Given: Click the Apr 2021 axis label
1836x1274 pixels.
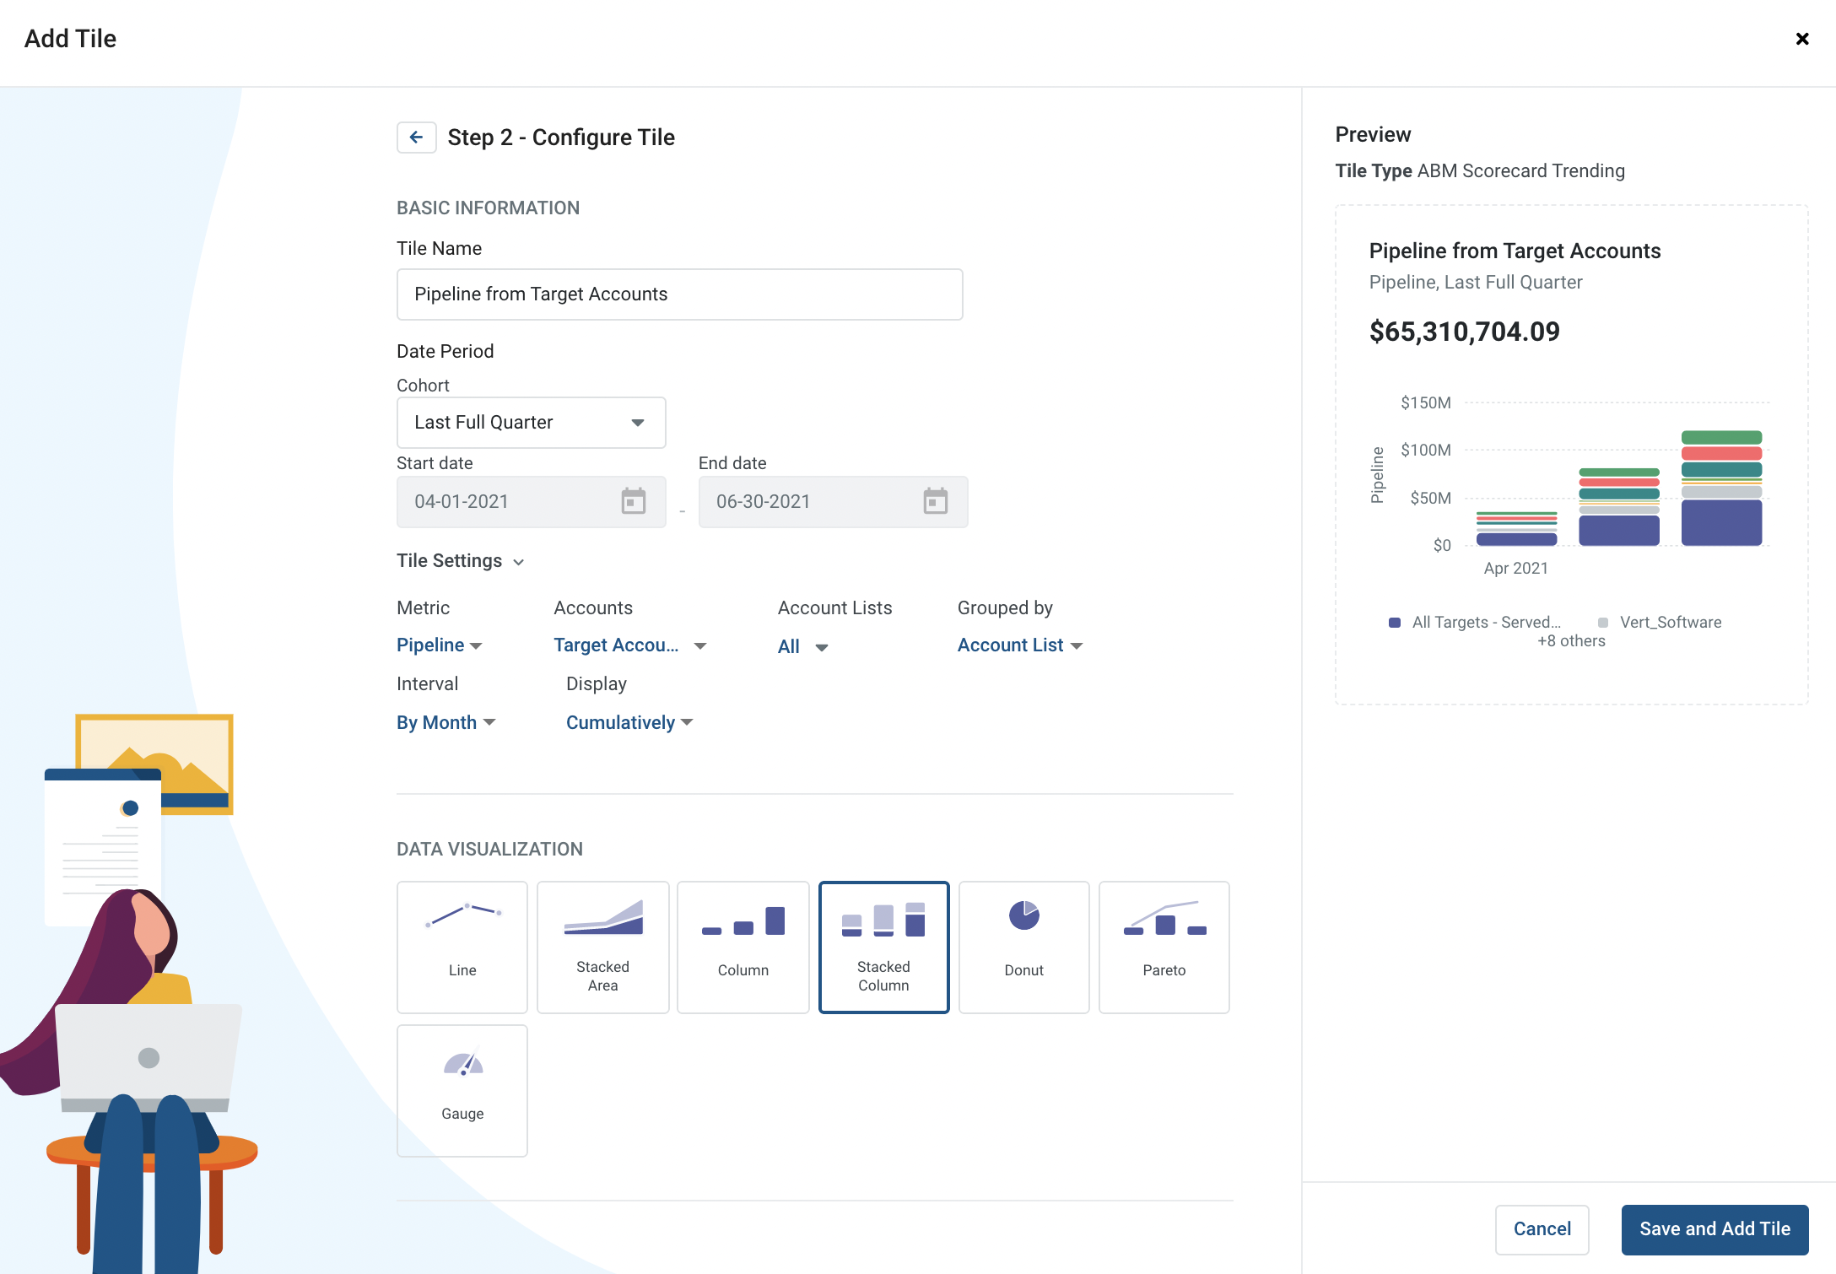Looking at the screenshot, I should tap(1516, 569).
